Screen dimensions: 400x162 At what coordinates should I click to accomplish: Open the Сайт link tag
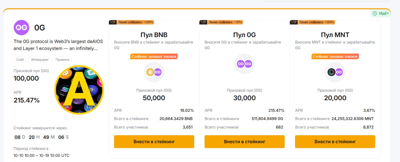tap(20, 60)
